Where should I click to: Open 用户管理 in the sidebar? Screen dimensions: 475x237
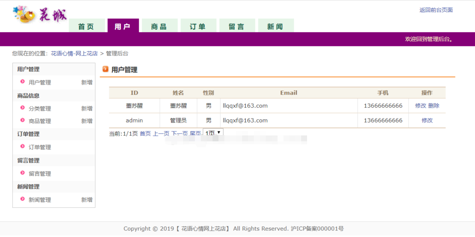[40, 82]
